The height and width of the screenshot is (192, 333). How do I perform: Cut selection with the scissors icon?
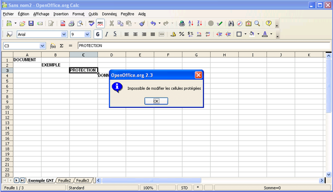coord(111,23)
